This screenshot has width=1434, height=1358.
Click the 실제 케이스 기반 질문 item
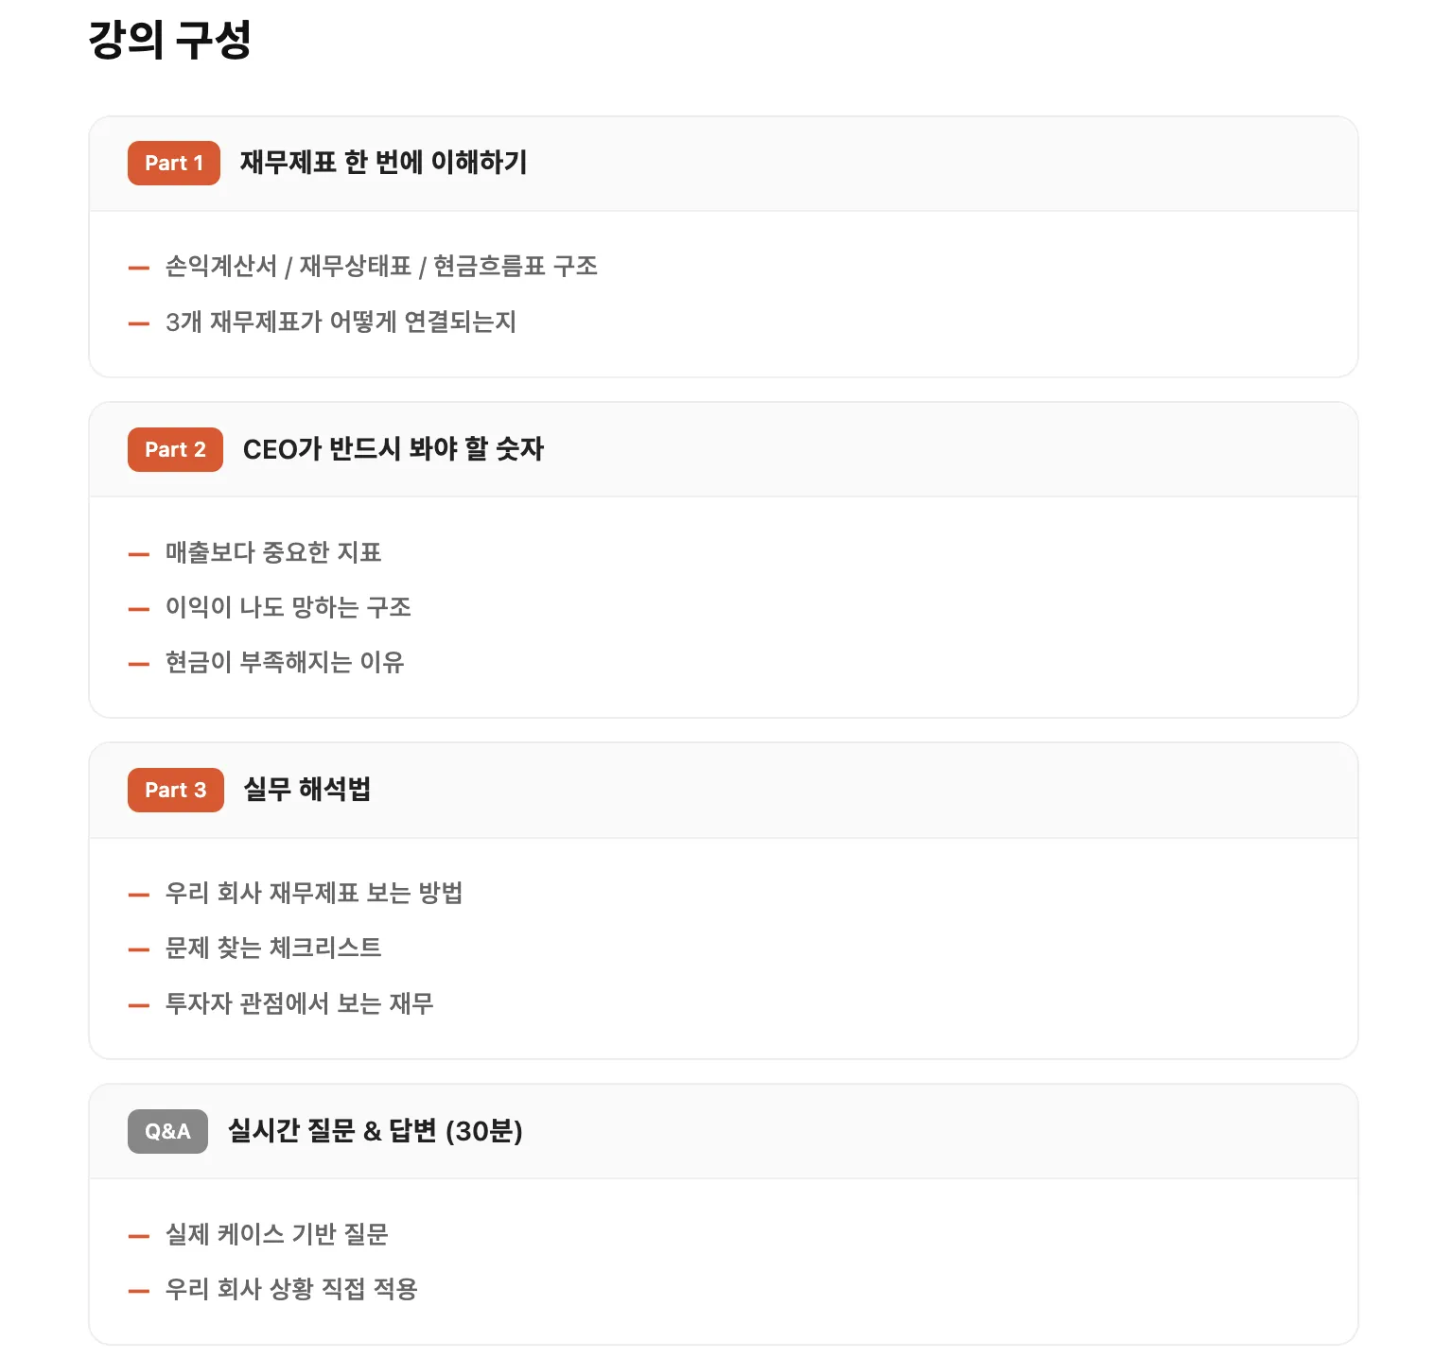(x=276, y=1234)
